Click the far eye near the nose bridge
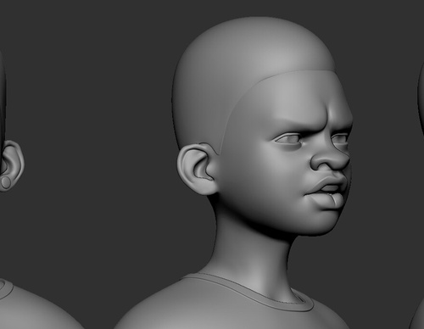The width and height of the screenshot is (424, 329). [x=339, y=139]
